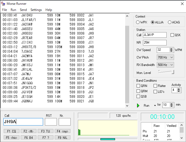Click score panel scrollbar down arrow
The height and width of the screenshot is (142, 186).
(x=181, y=138)
